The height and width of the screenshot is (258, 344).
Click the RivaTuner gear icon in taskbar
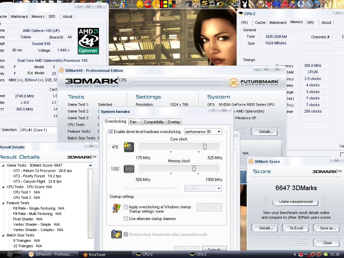[85, 255]
